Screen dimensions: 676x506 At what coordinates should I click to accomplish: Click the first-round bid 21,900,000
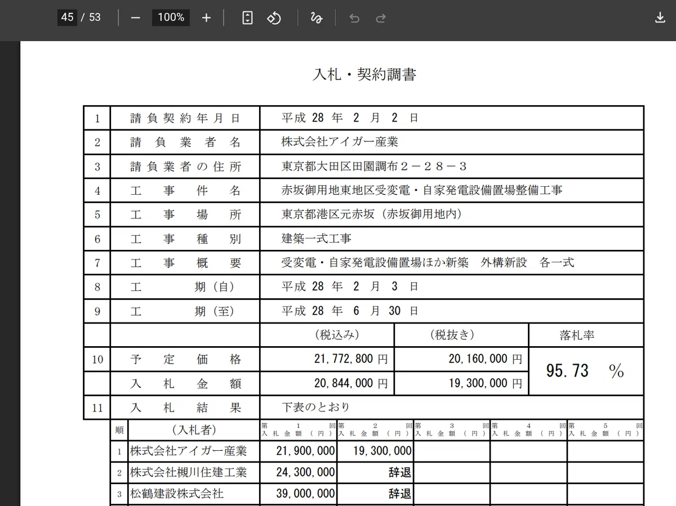pos(305,451)
